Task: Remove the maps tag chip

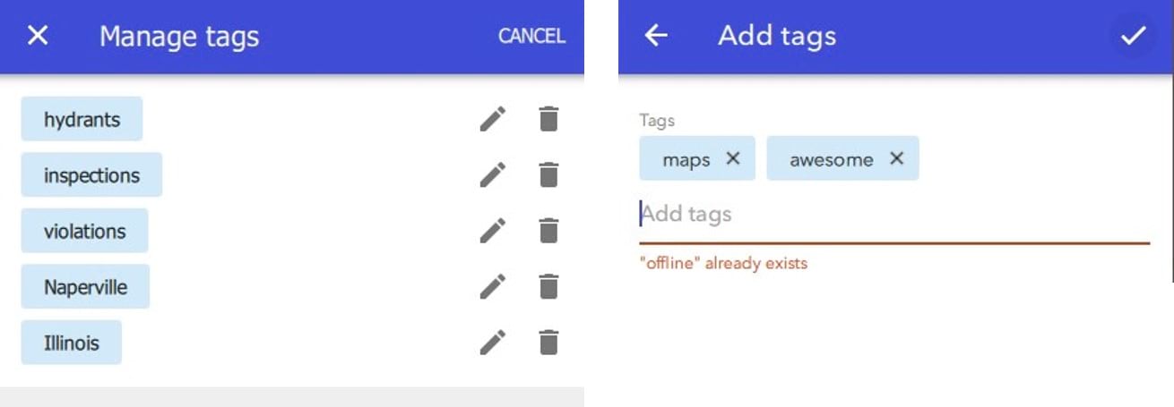Action: [733, 158]
